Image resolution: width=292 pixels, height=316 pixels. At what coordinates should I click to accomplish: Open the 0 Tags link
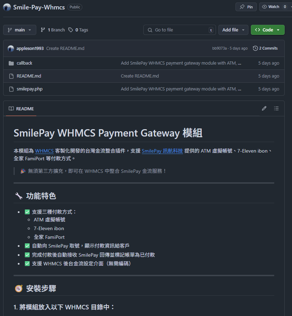tap(78, 30)
